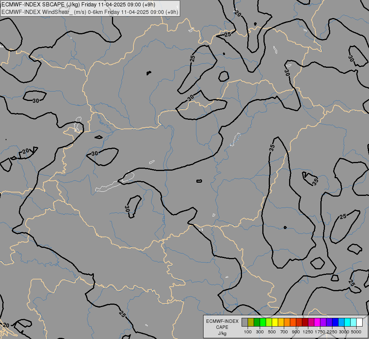Click the 3000 legend value
This screenshot has width=369, height=339.
(x=344, y=332)
